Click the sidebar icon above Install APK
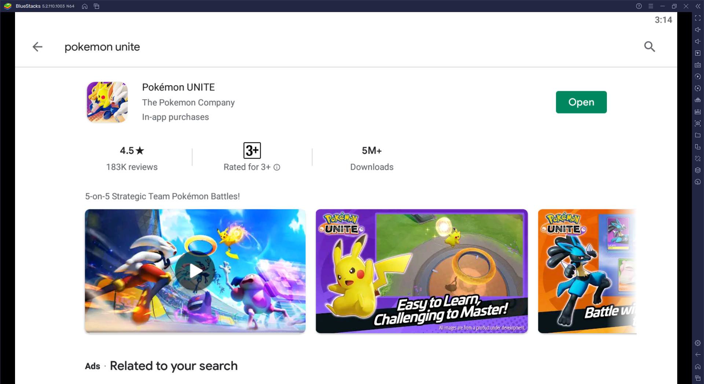This screenshot has height=384, width=704. (698, 100)
